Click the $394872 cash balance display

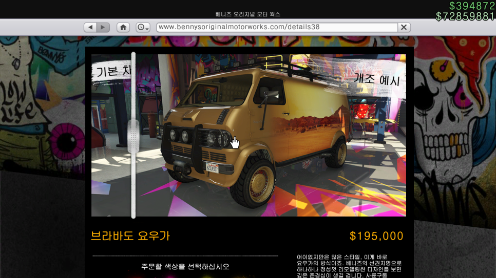coord(472,6)
